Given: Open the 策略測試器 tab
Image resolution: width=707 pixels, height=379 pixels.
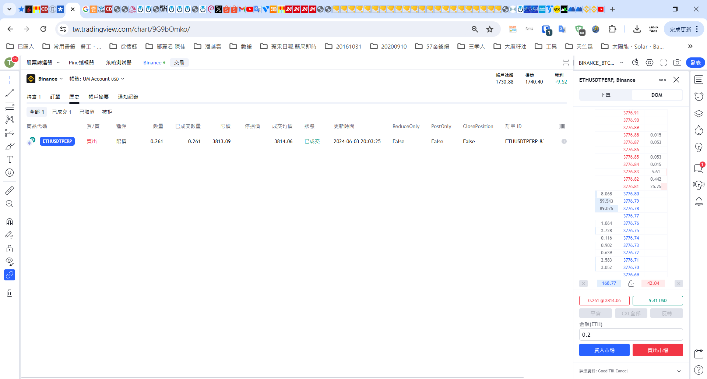Looking at the screenshot, I should 119,63.
